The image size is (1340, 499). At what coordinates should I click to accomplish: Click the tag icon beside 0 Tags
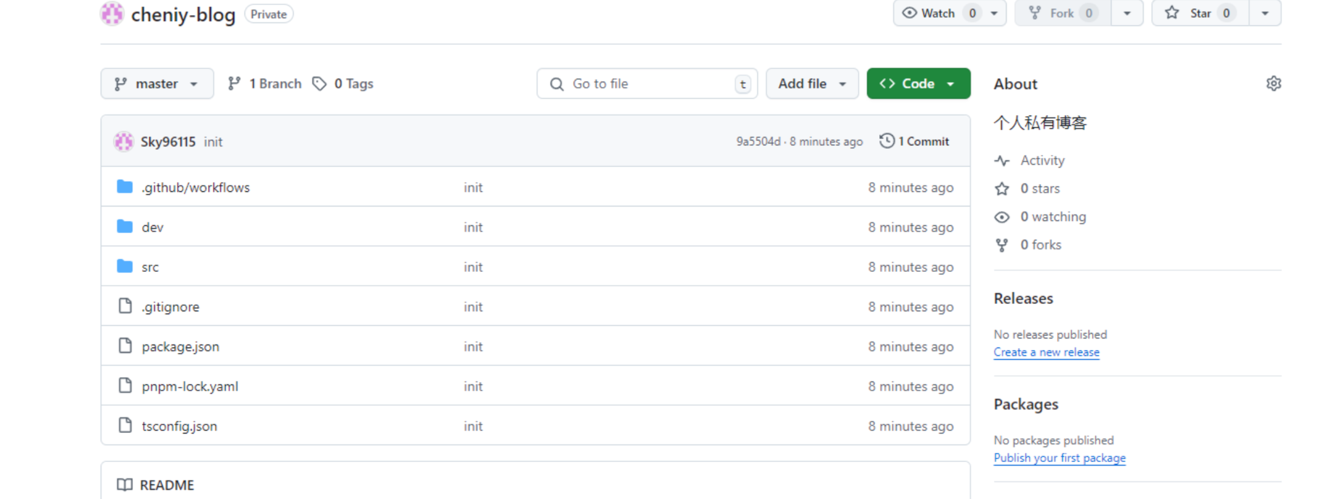320,84
